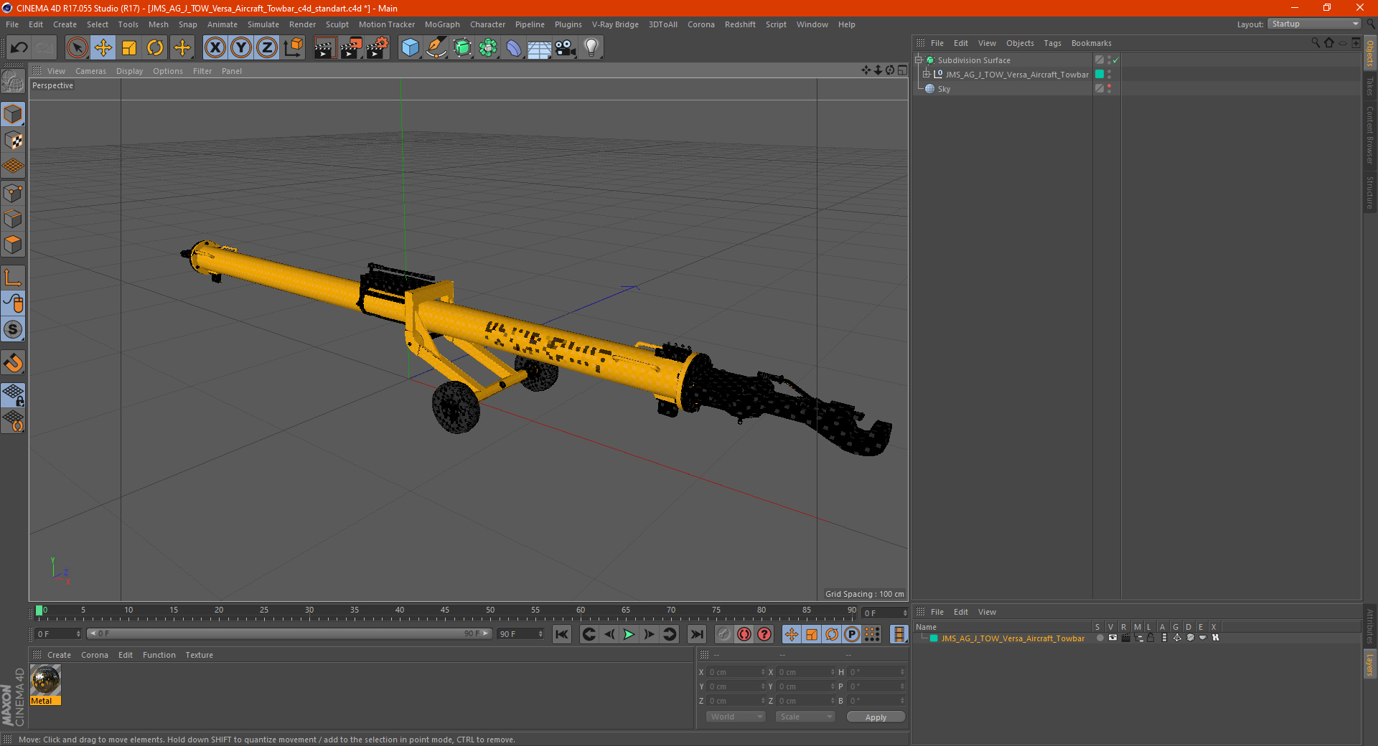Viewport: 1378px width, 746px height.
Task: Open the Tags menu in Objects panel
Action: [x=1052, y=43]
